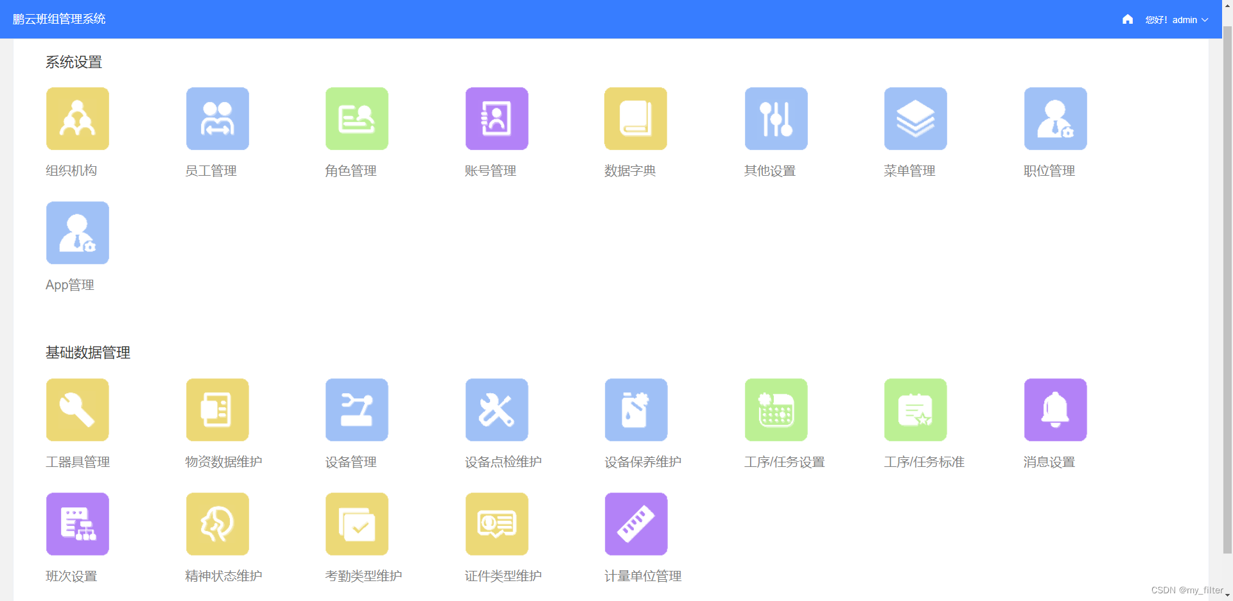Select the 工器具管理 tools management icon
The image size is (1233, 601).
point(77,410)
